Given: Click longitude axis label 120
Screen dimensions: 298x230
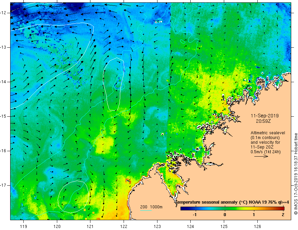Looking at the screenshot, I should point(57,226).
